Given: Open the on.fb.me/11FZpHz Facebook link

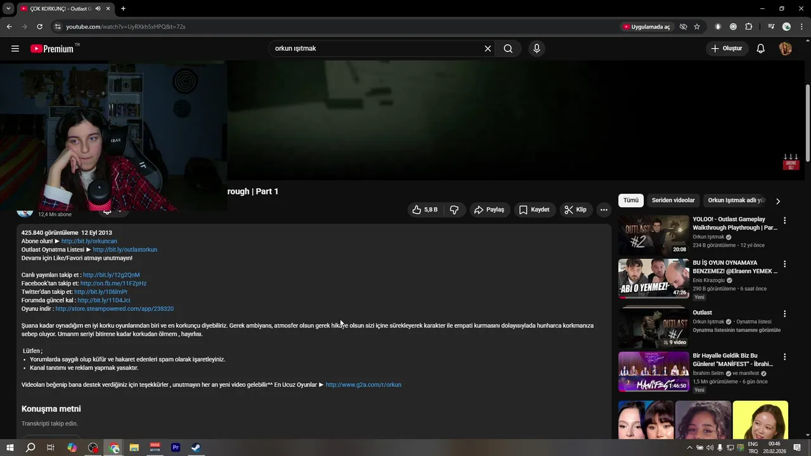Looking at the screenshot, I should point(113,283).
